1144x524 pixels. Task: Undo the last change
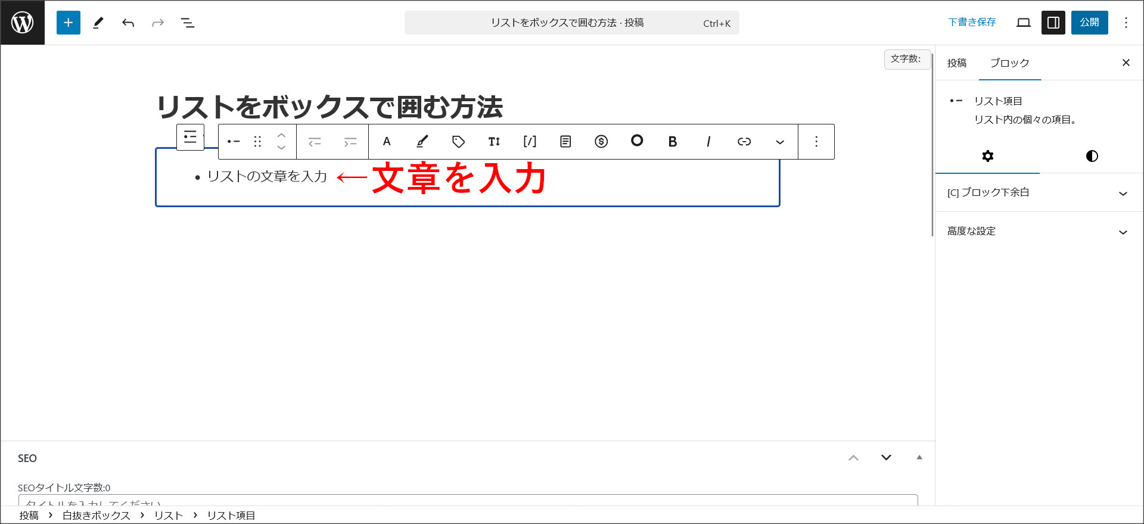point(128,23)
